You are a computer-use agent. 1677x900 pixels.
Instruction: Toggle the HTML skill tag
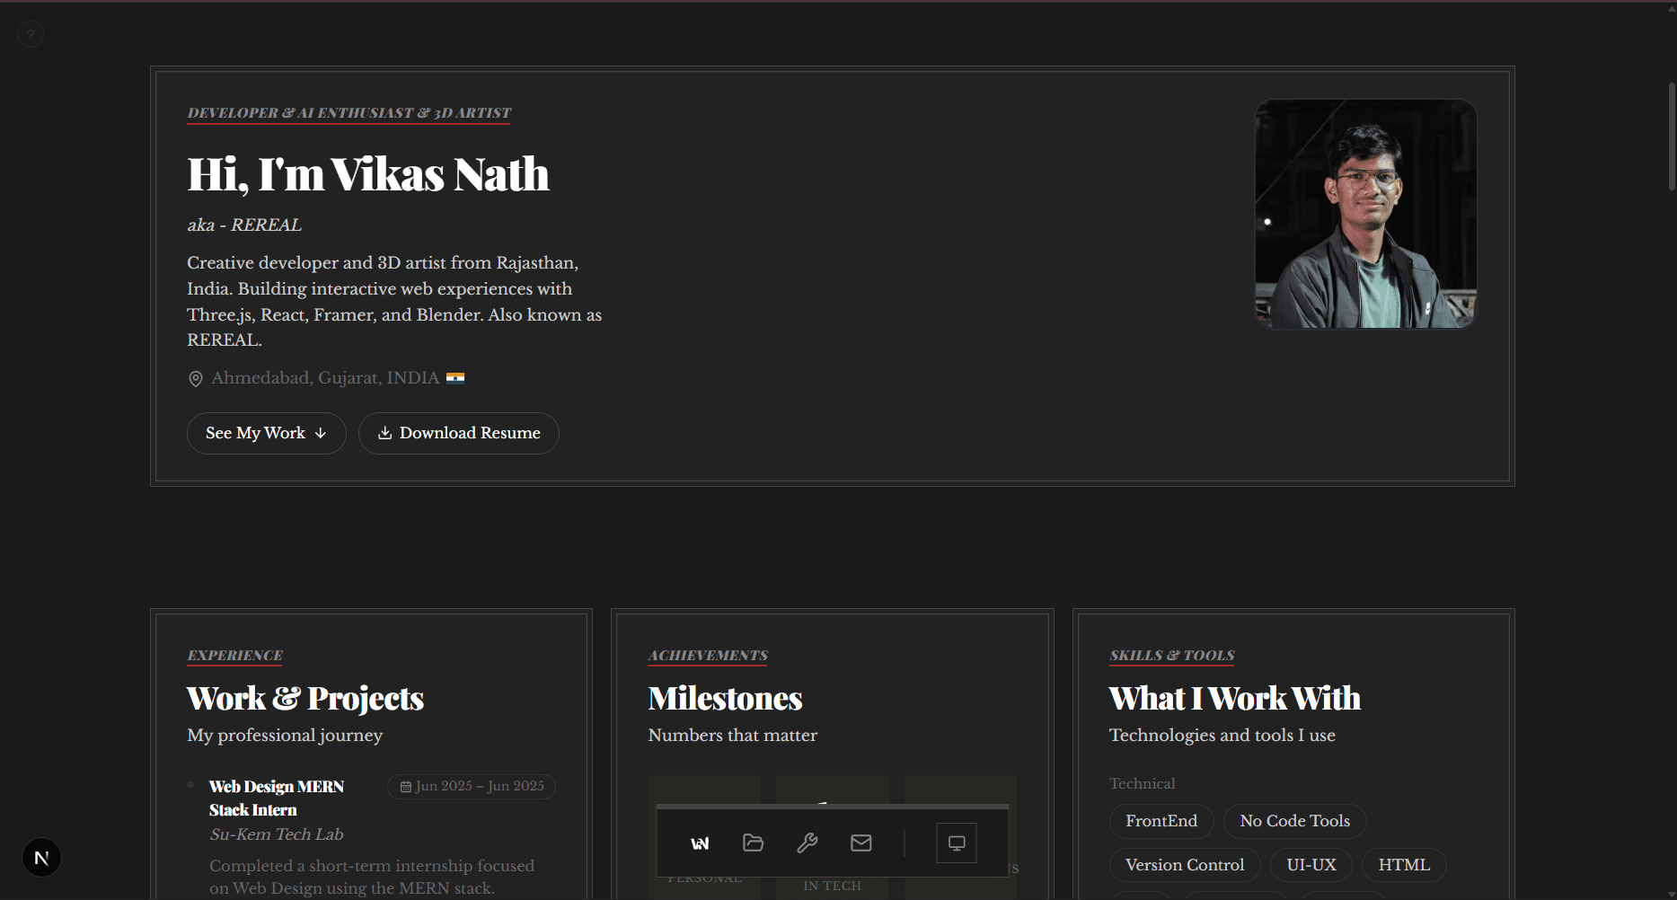click(x=1403, y=864)
